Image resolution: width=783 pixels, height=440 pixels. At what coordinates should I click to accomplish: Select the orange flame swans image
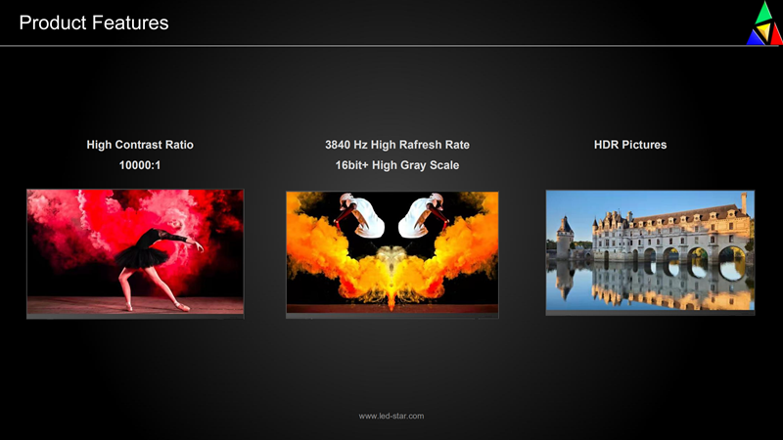pyautogui.click(x=392, y=254)
